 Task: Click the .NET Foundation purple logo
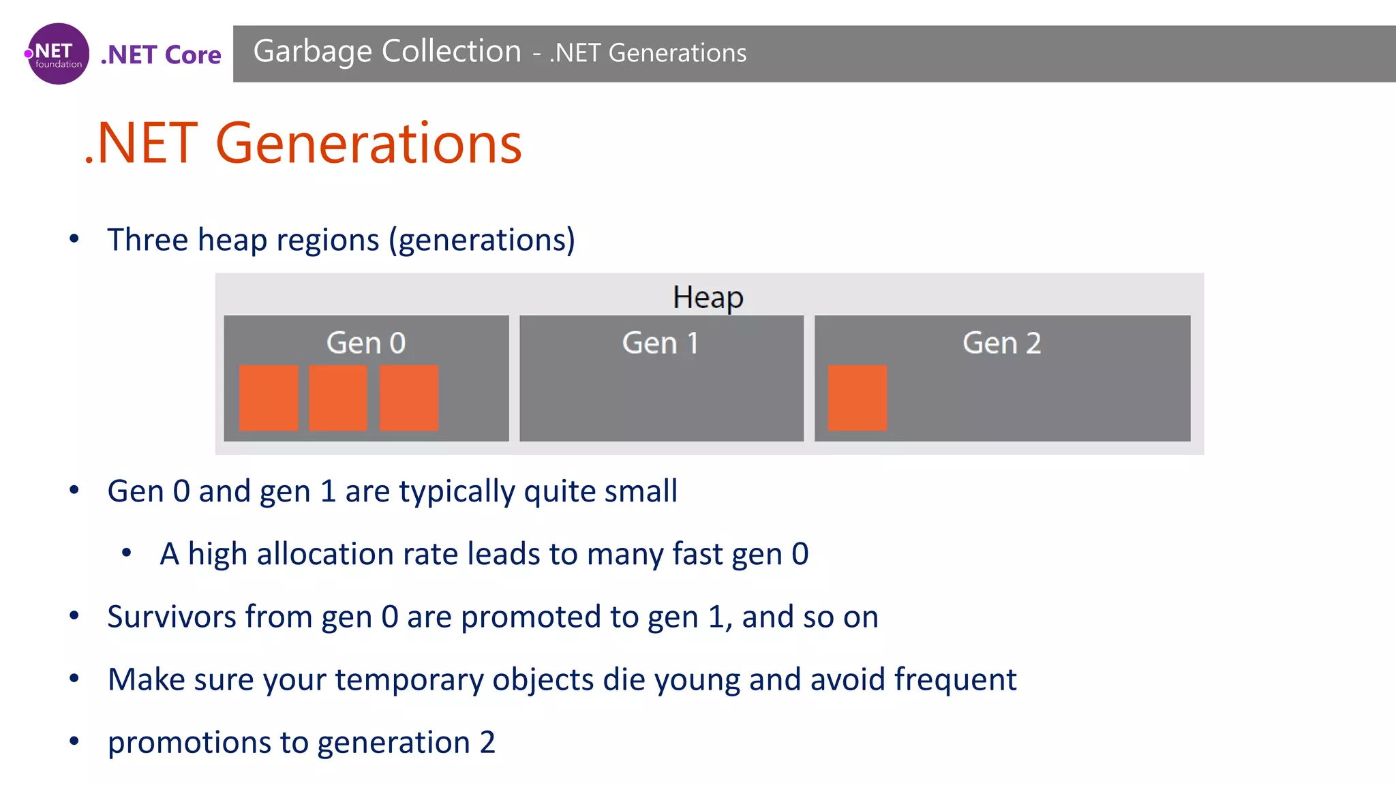pyautogui.click(x=58, y=54)
